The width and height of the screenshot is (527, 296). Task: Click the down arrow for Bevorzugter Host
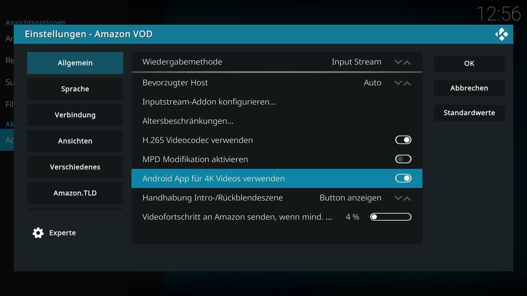398,83
